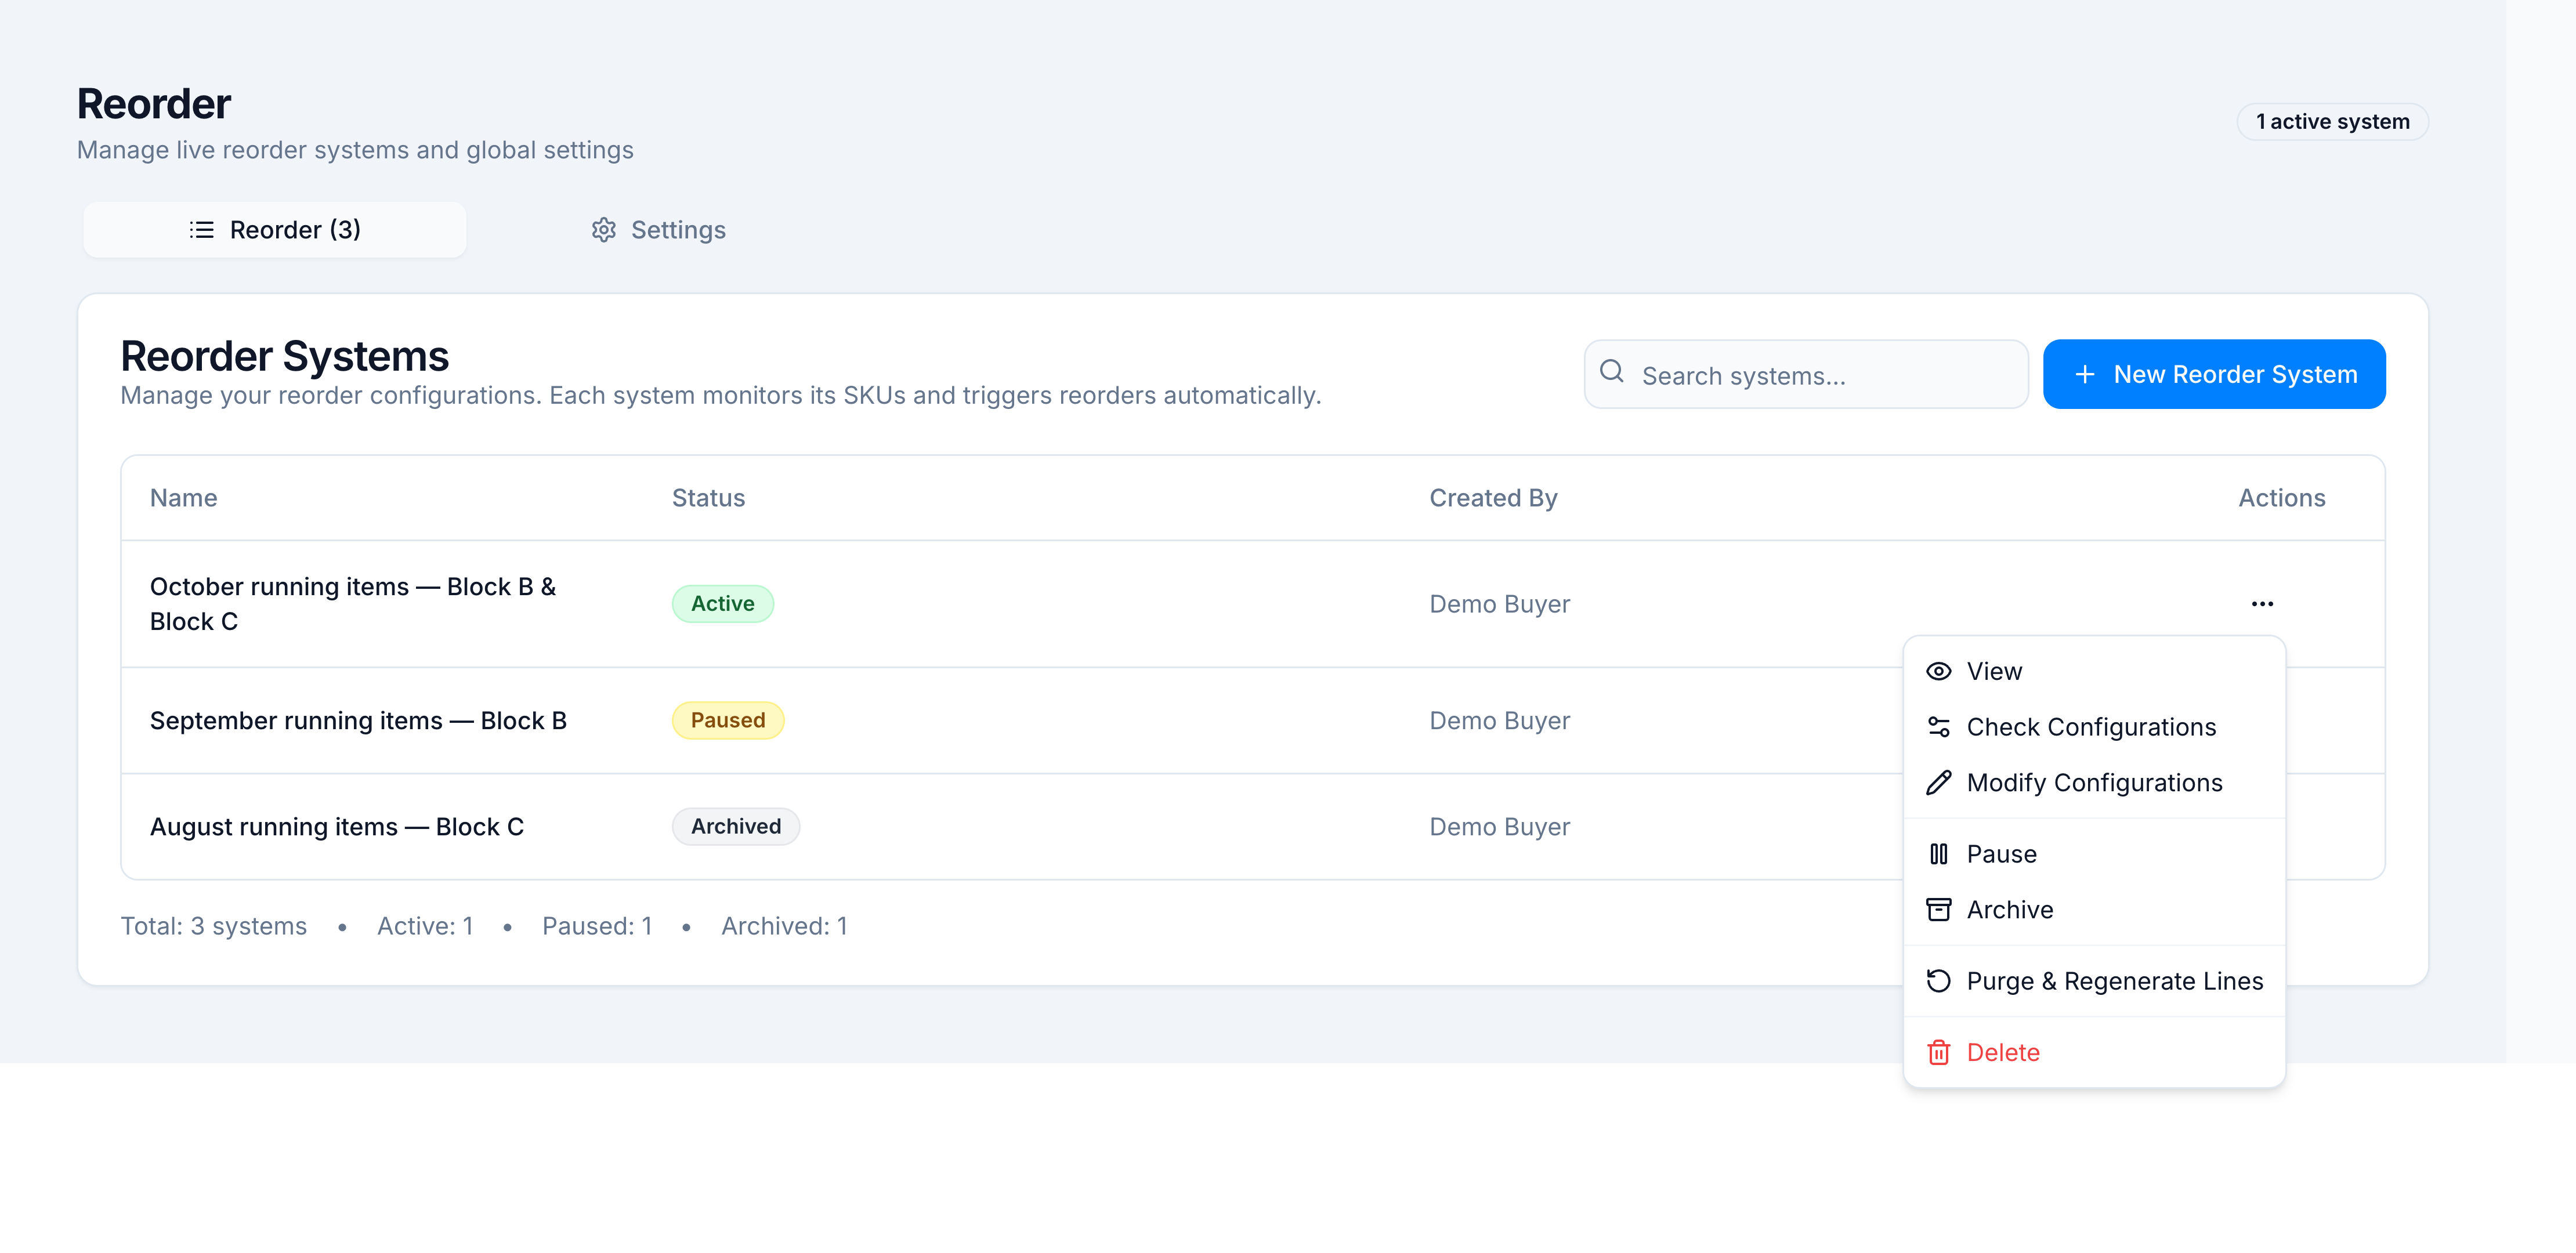Open the three-dot actions menu for October system
Image resolution: width=2576 pixels, height=1253 pixels.
click(x=2262, y=604)
